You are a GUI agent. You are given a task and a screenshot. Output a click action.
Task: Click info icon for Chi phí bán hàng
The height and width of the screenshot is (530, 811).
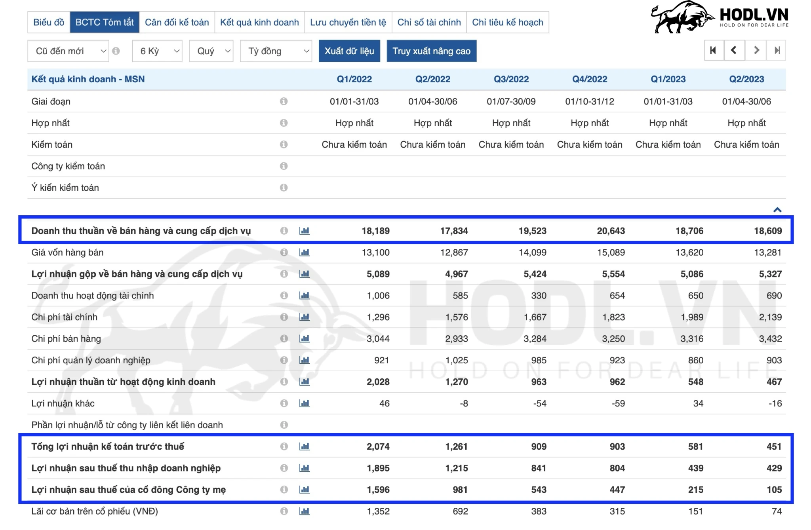click(284, 339)
